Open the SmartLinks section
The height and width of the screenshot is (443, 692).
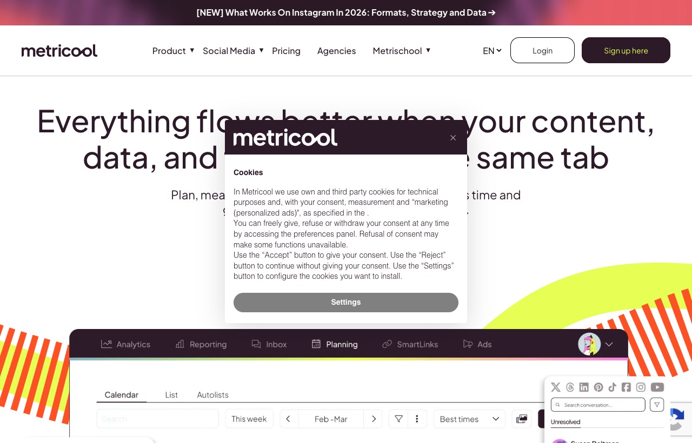[x=410, y=344]
